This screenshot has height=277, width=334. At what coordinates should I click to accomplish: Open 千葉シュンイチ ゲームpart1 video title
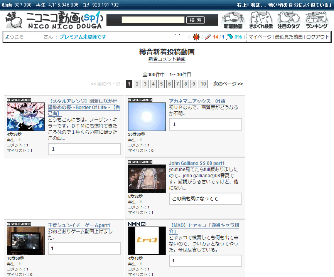(79, 225)
